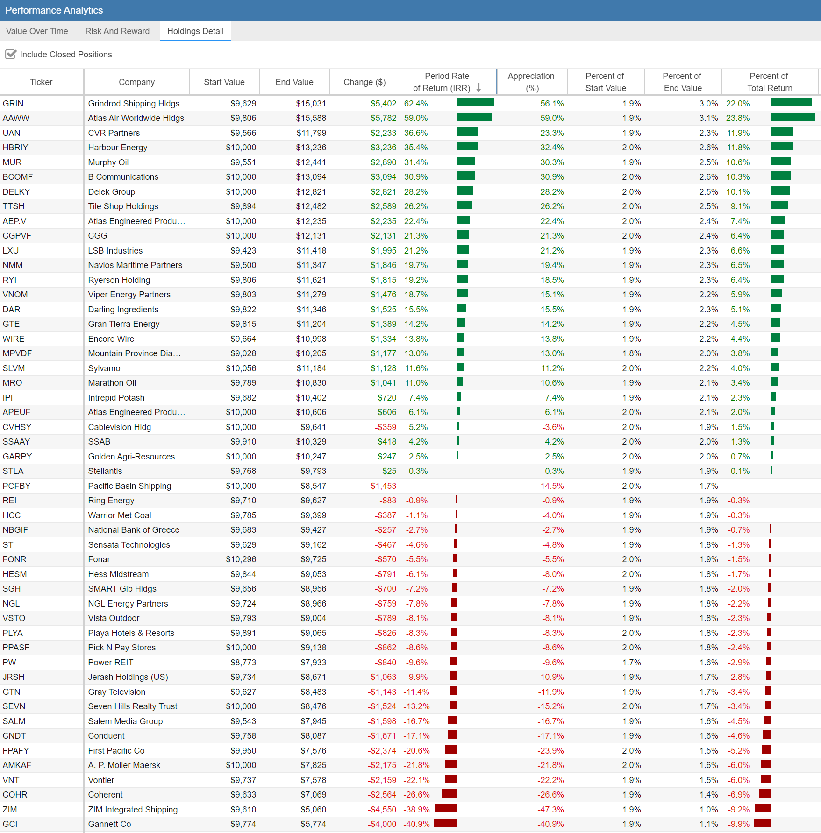Screen dimensions: 821x833
Task: Click LSB Industries company name
Action: click(x=115, y=251)
